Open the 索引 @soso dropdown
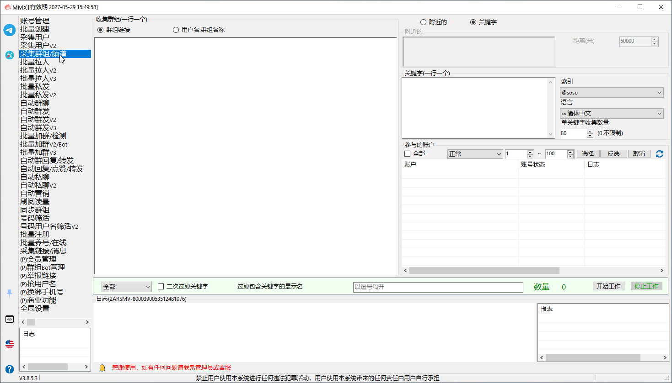 click(612, 92)
